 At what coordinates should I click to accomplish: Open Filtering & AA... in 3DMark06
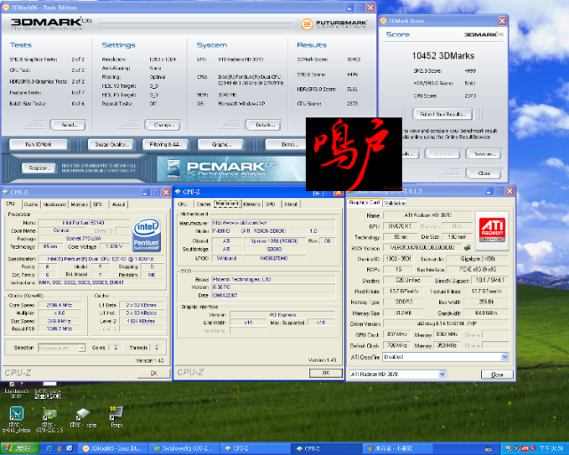(x=166, y=145)
